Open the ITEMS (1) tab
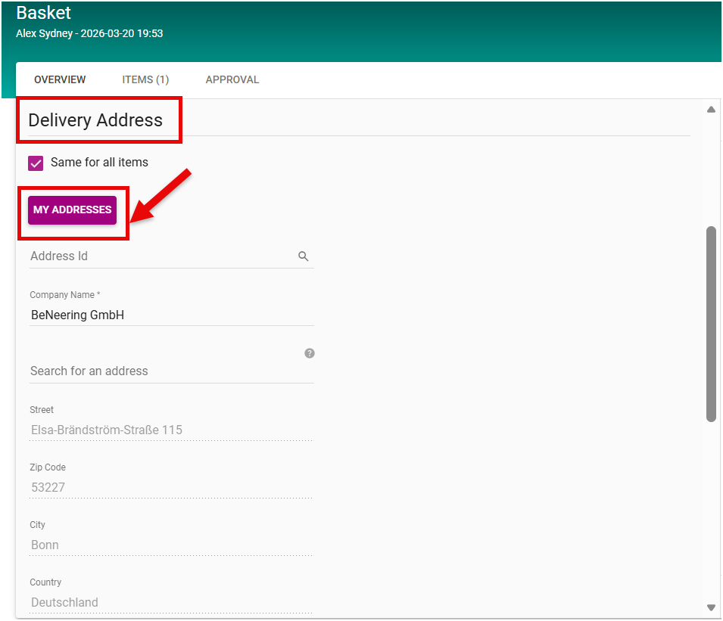The width and height of the screenshot is (723, 621). pos(145,79)
